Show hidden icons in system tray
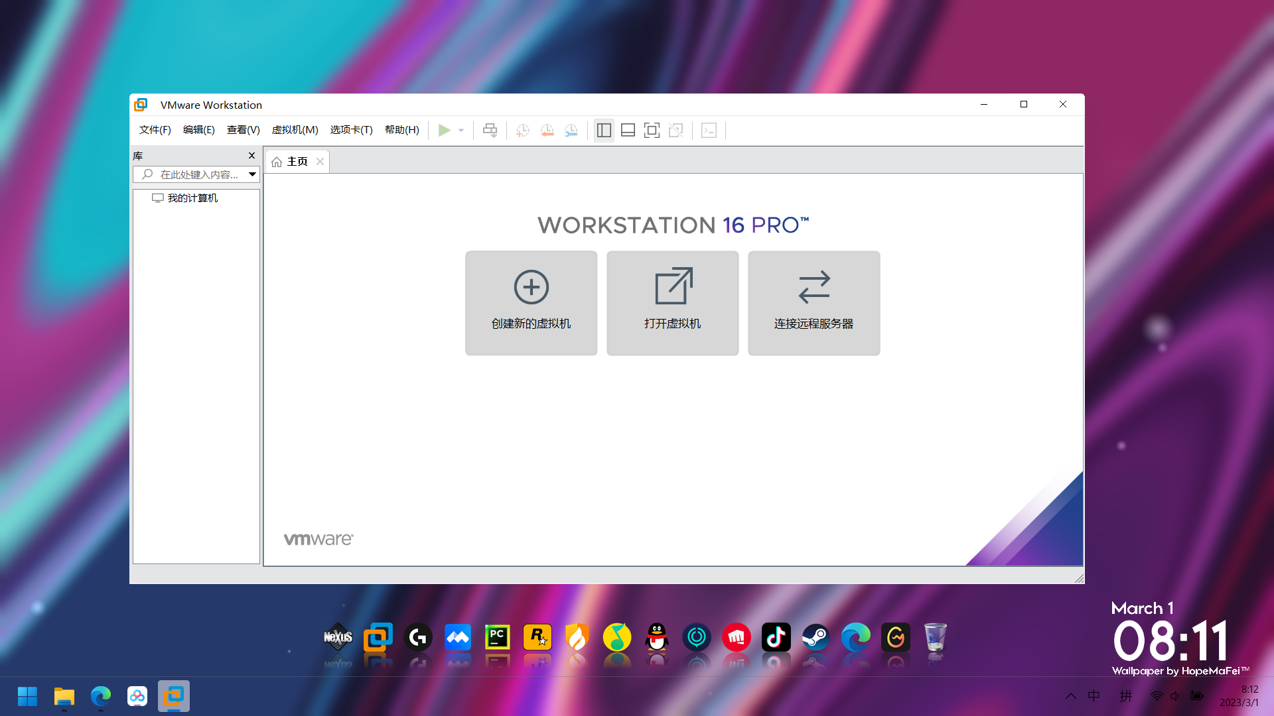Viewport: 1274px width, 716px height. [x=1070, y=695]
